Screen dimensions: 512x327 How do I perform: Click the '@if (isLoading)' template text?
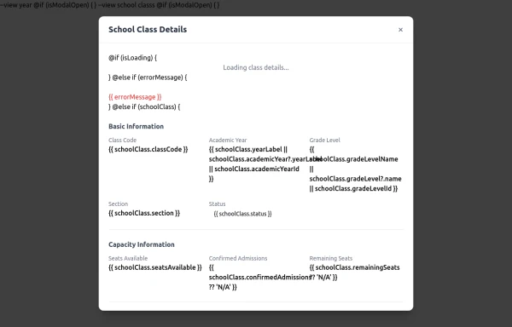click(132, 58)
